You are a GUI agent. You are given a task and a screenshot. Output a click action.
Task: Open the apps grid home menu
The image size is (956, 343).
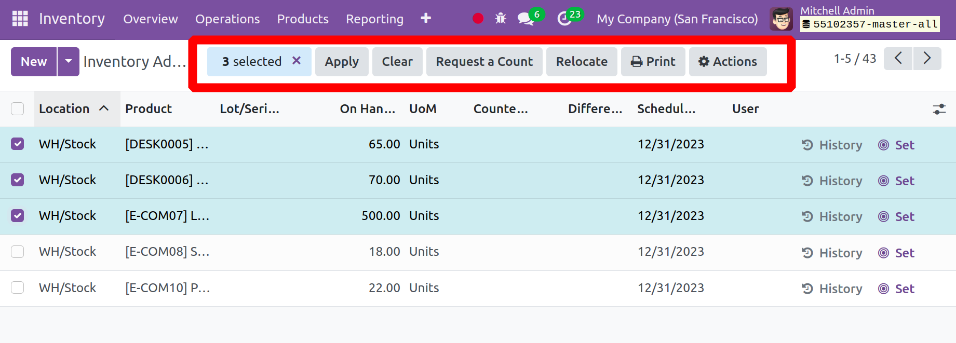pyautogui.click(x=20, y=19)
